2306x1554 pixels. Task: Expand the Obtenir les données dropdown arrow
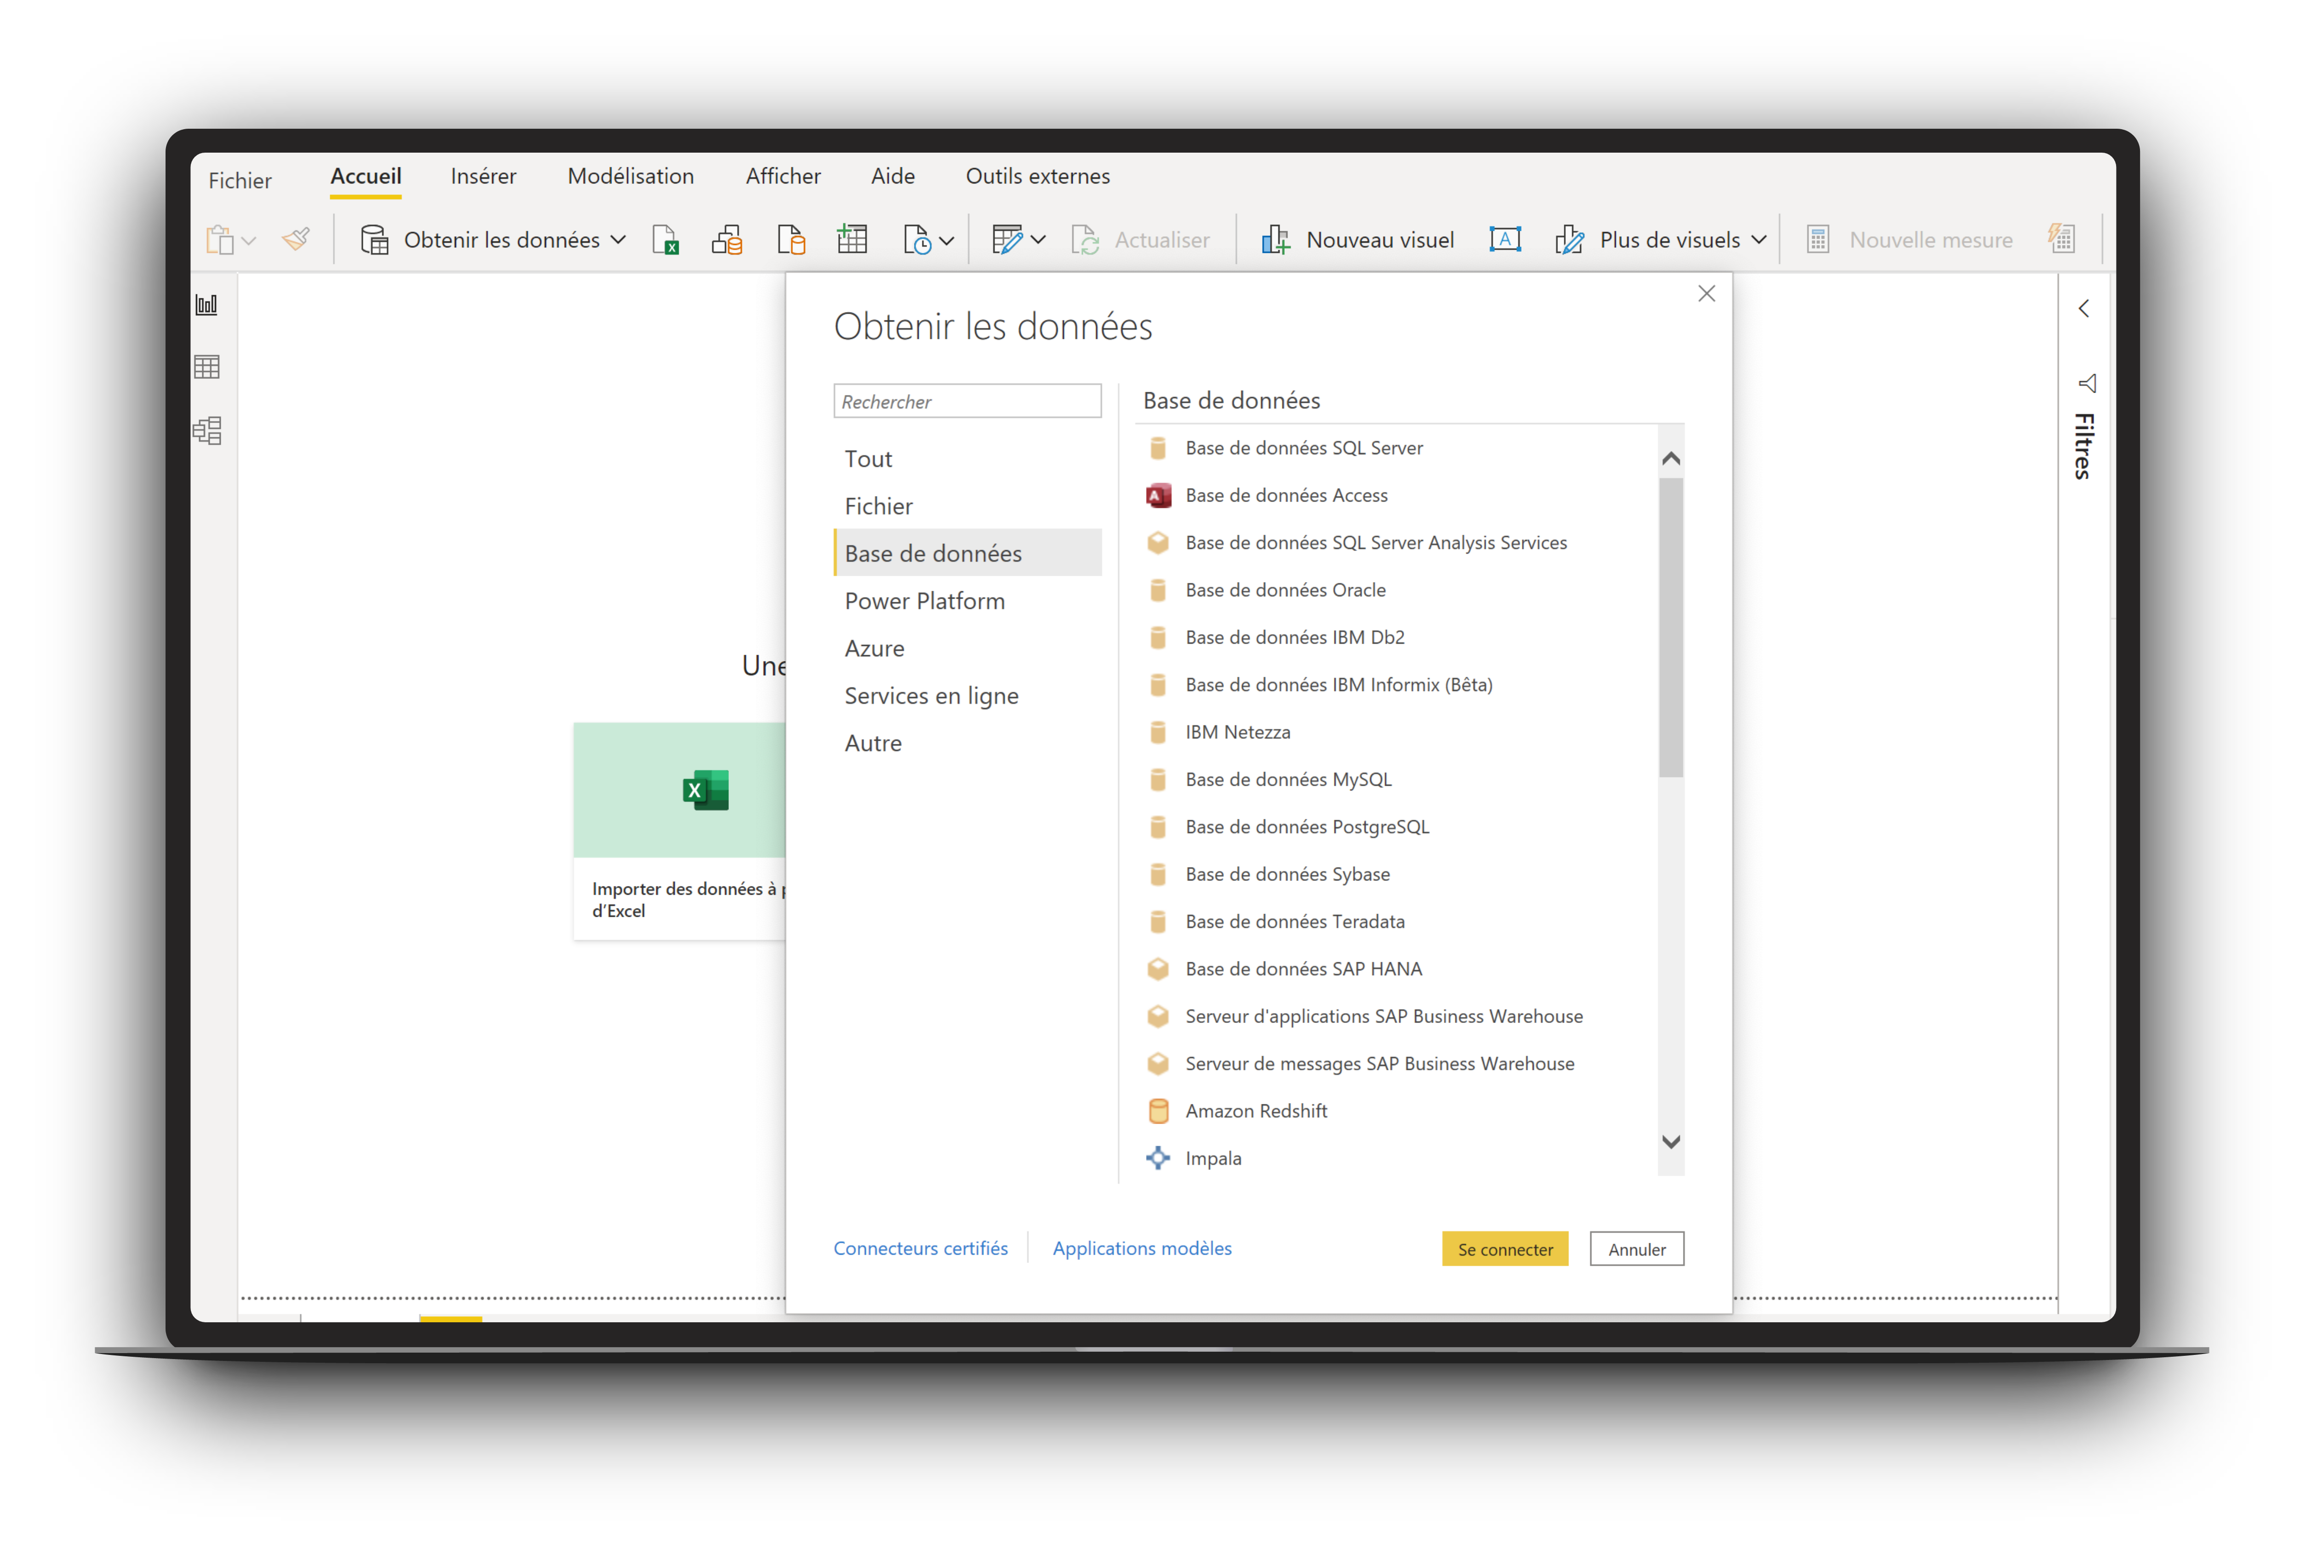point(618,240)
